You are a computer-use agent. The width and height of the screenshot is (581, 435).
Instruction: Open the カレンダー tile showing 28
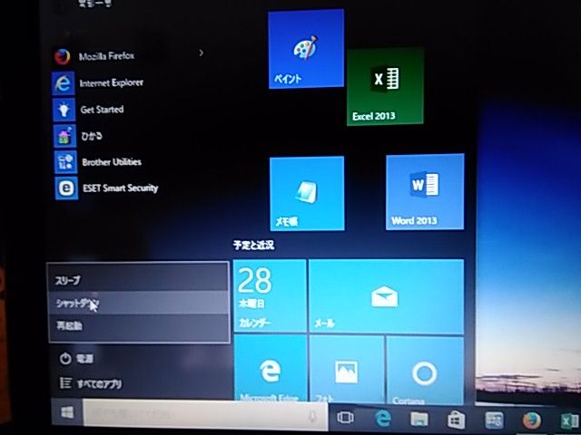tap(270, 295)
